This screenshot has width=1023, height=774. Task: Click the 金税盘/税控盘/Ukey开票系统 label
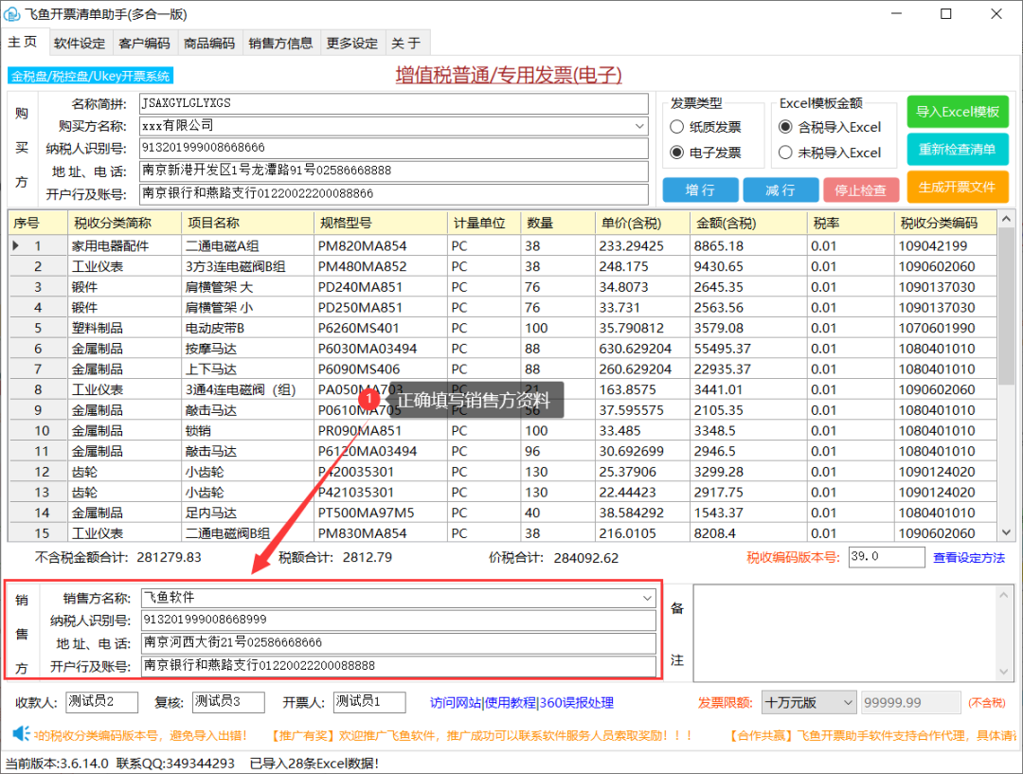point(91,76)
